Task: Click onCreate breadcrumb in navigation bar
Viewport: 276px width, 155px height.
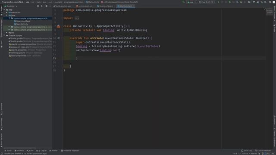Action: point(119,2)
